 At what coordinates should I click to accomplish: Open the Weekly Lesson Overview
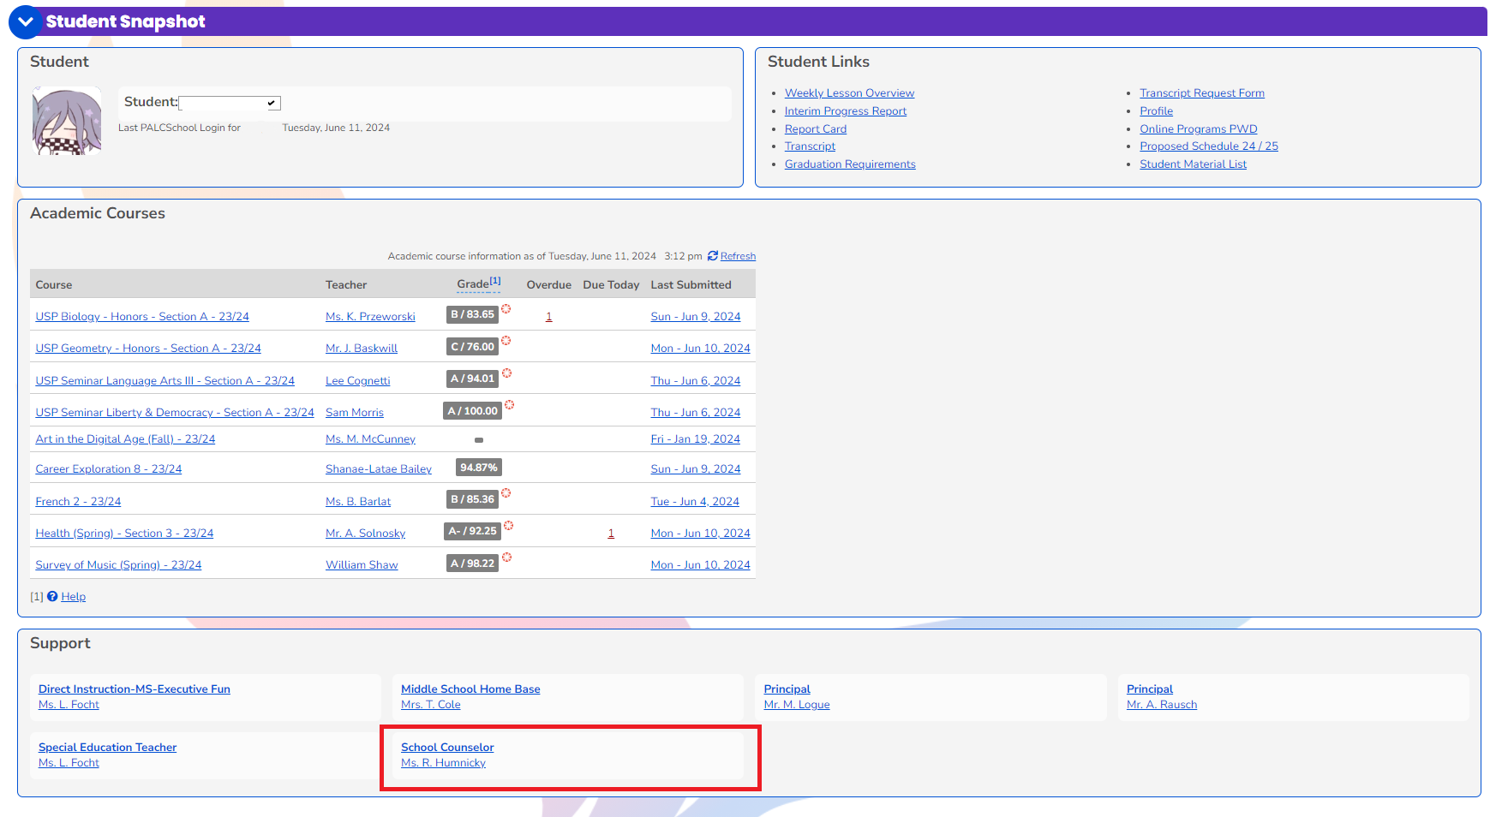tap(849, 92)
